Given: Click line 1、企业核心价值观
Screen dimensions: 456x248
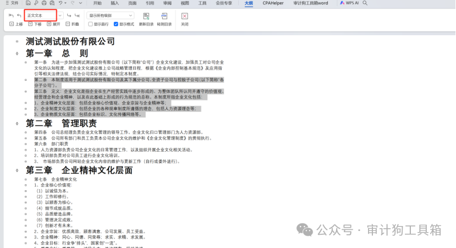Looking at the screenshot, I should point(53,185).
